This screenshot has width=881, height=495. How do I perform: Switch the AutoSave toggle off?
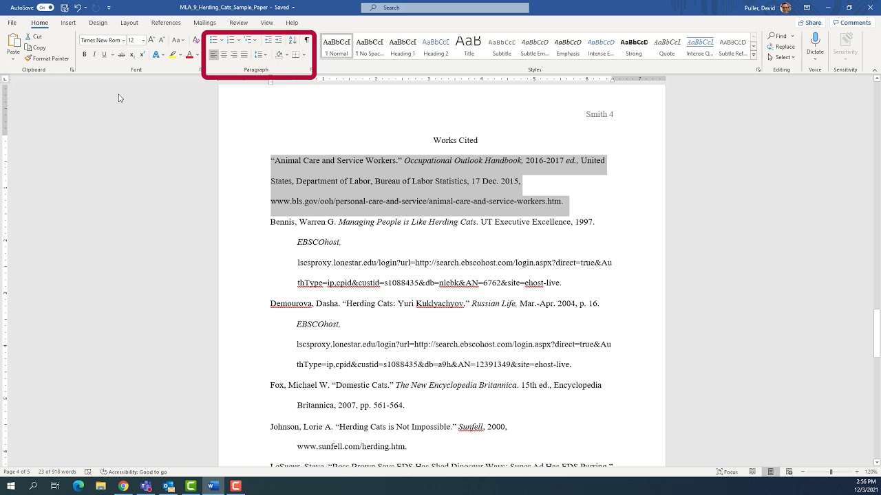coord(45,8)
